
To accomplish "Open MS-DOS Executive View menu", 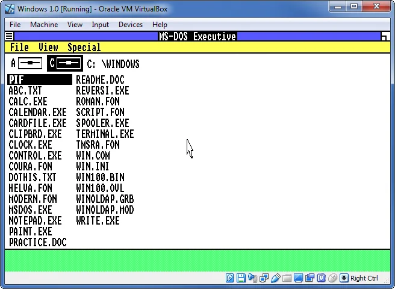I will [x=48, y=47].
